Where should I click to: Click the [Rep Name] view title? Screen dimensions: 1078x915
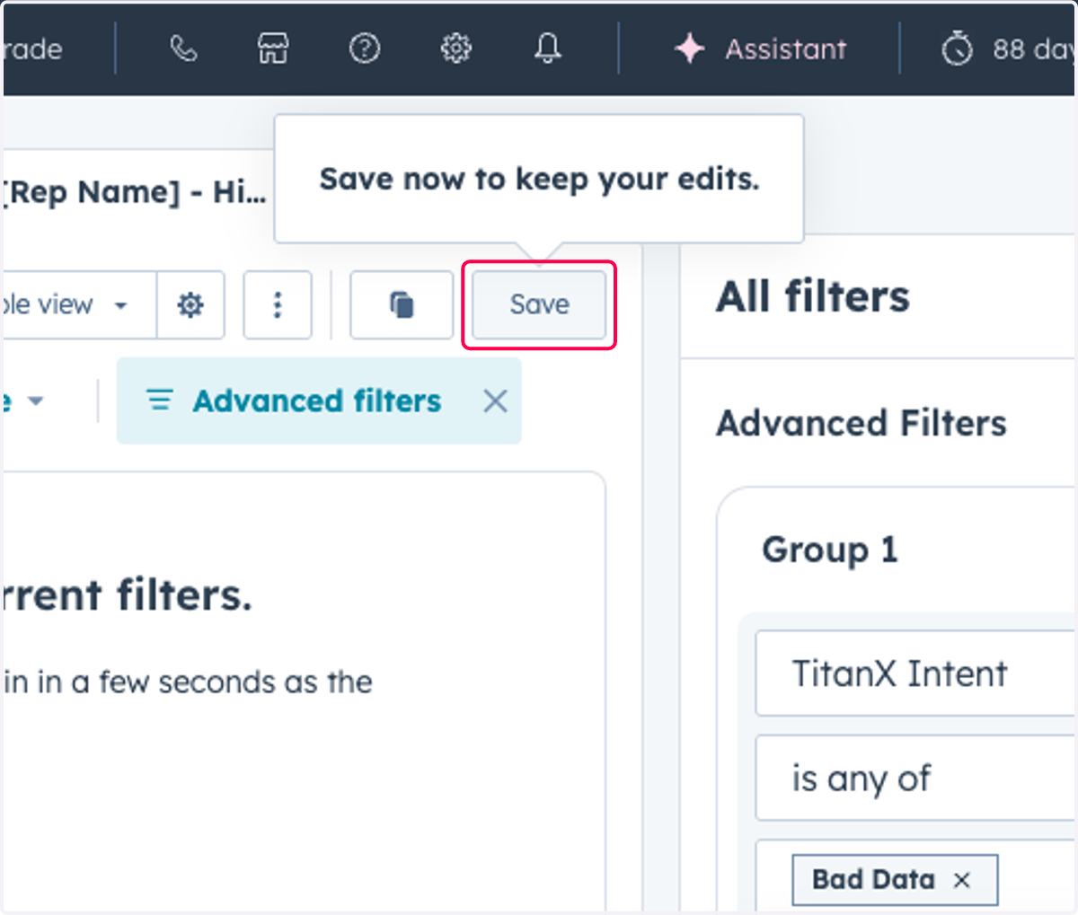pyautogui.click(x=135, y=192)
